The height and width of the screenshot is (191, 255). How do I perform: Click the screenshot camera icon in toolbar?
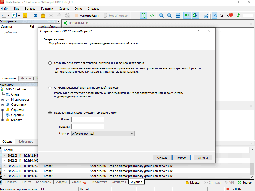pyautogui.click(x=206, y=16)
